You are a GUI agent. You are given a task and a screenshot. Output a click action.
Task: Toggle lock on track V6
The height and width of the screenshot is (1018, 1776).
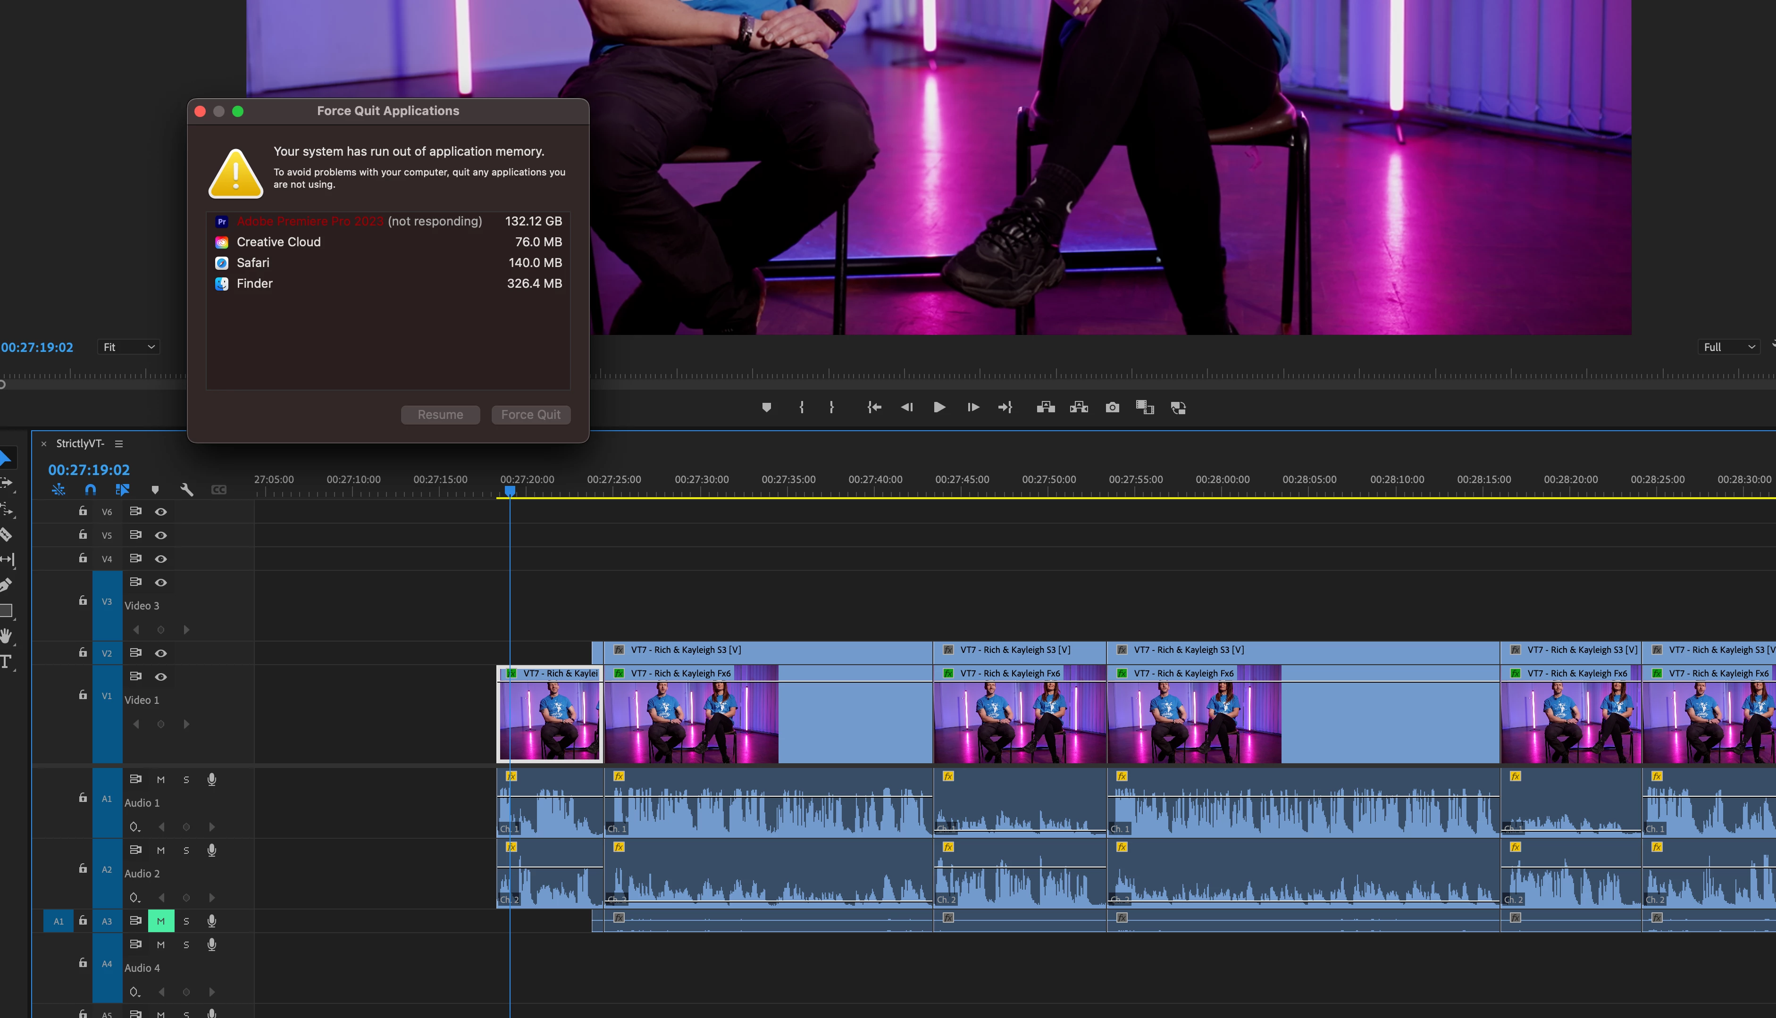pos(83,511)
